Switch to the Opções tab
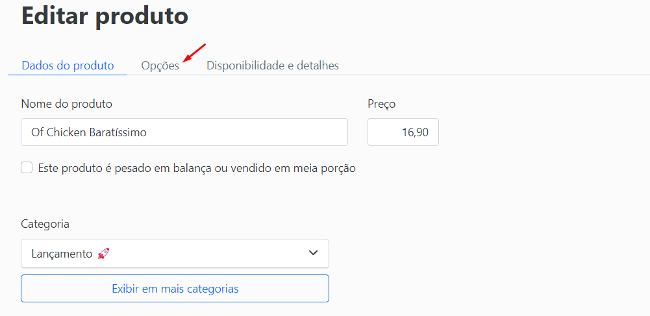 click(160, 66)
